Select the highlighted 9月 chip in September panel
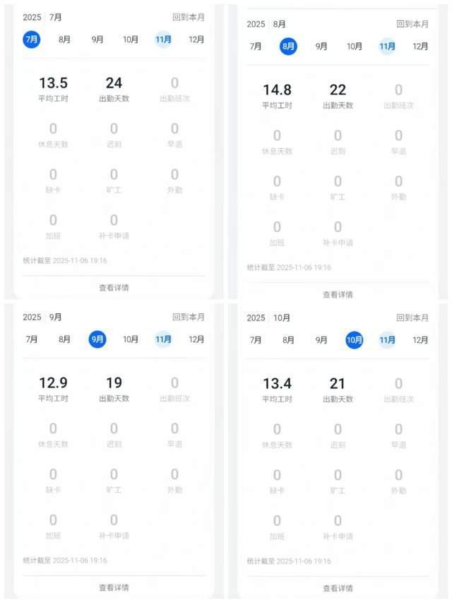 (97, 339)
